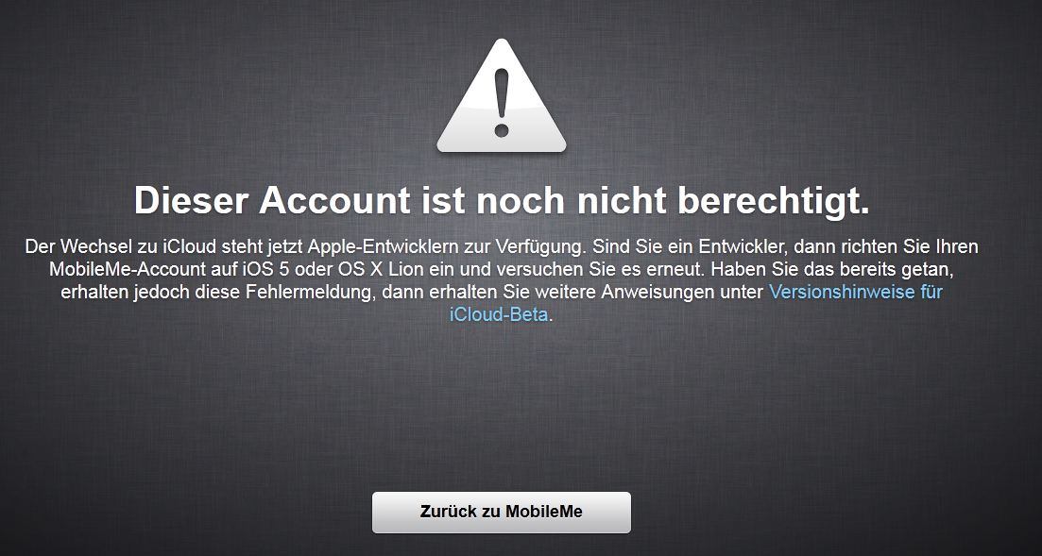Go back with Zurück zu MobileMe button
The image size is (1042, 556).
pos(501,513)
